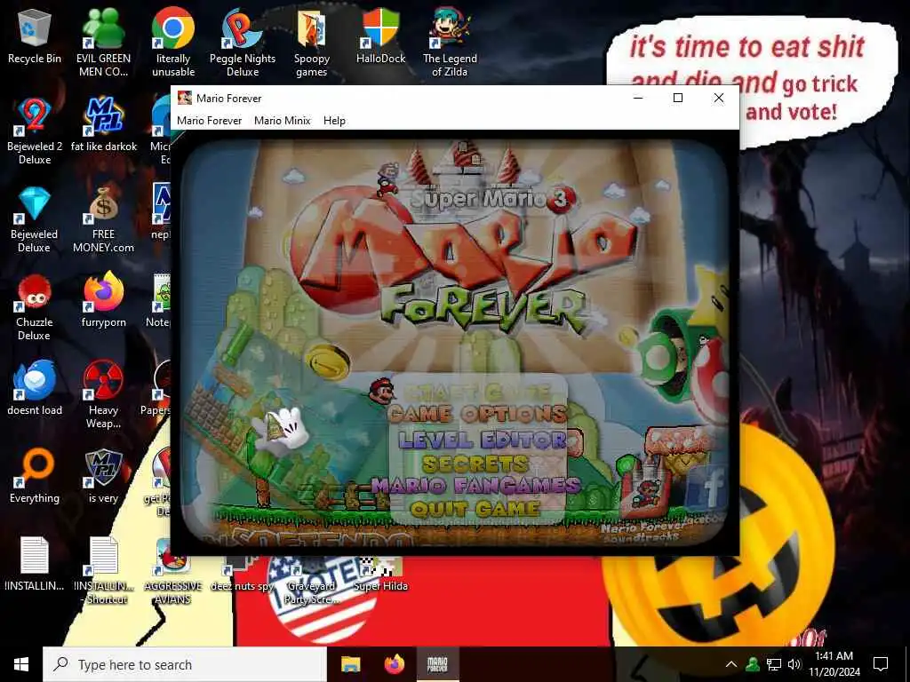Image resolution: width=910 pixels, height=682 pixels.
Task: Launch the Heavy Weap... desktop icon
Action: pos(103,394)
